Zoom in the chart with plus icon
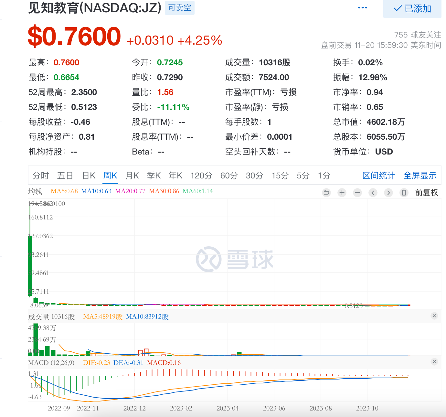 click(342, 193)
